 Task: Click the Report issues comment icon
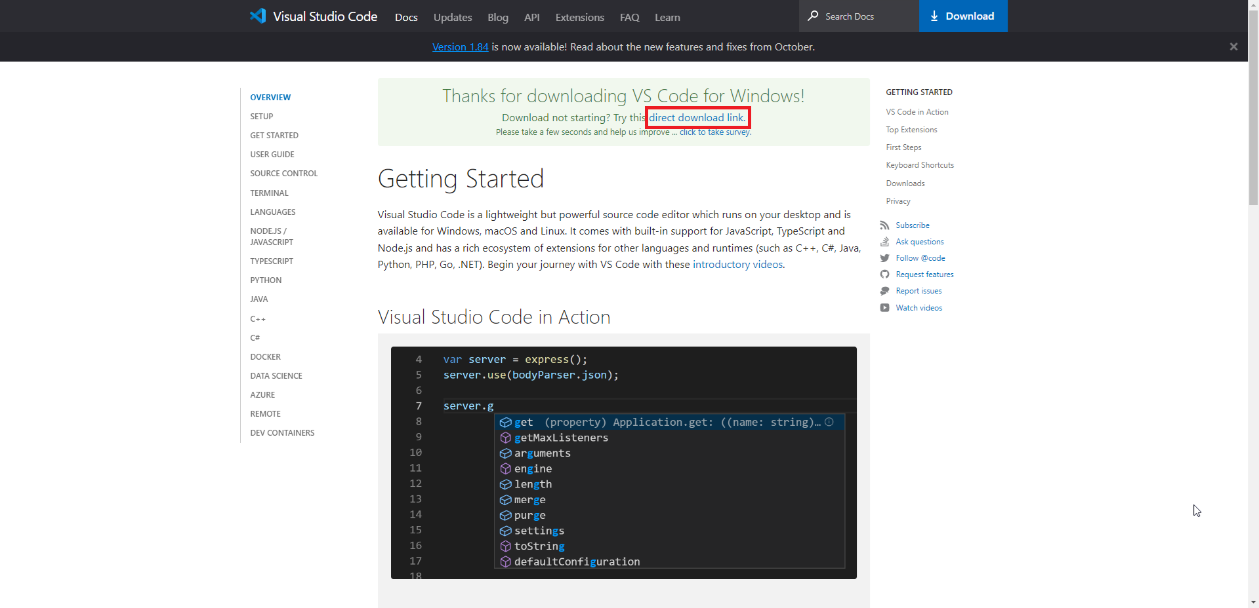pos(884,291)
